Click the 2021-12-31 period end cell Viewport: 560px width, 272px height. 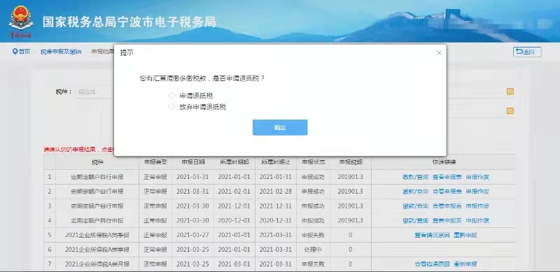[276, 206]
